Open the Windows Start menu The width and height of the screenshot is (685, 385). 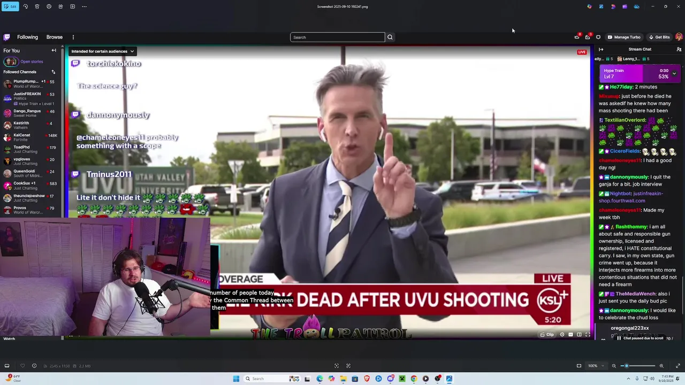236,379
